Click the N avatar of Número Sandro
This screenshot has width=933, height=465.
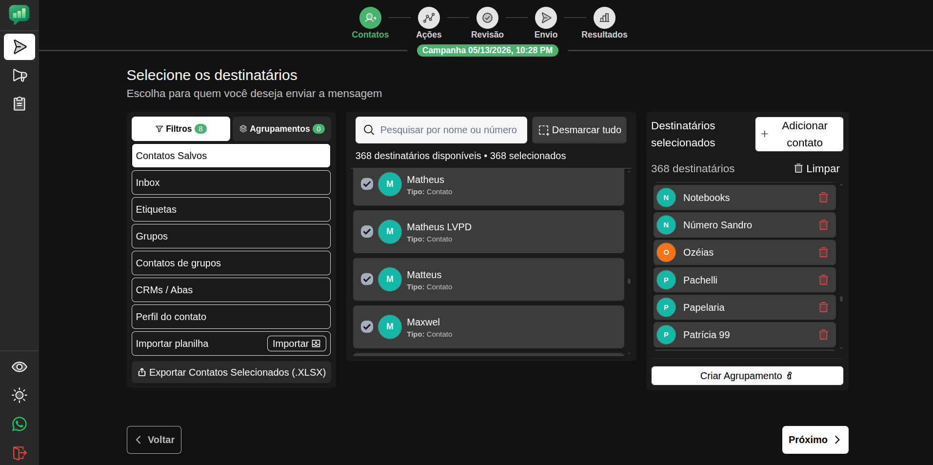(x=666, y=225)
